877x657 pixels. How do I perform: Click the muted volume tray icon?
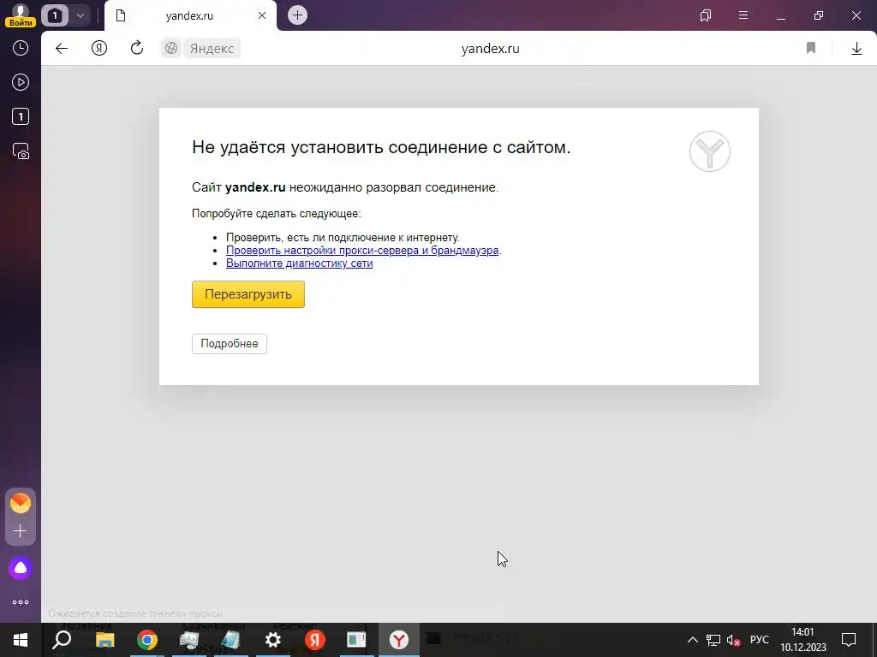tap(733, 640)
